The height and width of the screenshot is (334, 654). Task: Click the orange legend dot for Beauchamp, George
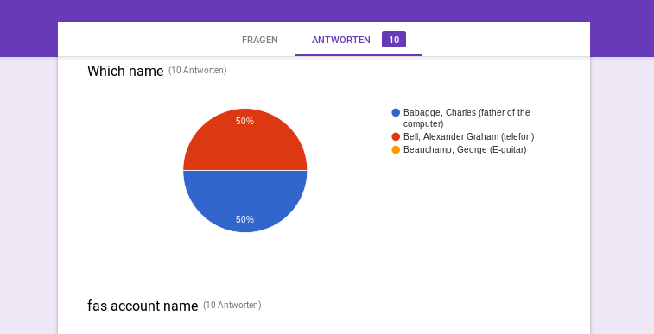(396, 149)
